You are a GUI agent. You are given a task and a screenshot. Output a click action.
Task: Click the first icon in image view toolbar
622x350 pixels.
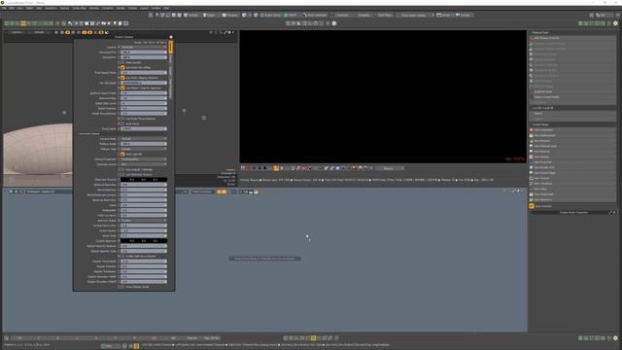[x=243, y=168]
